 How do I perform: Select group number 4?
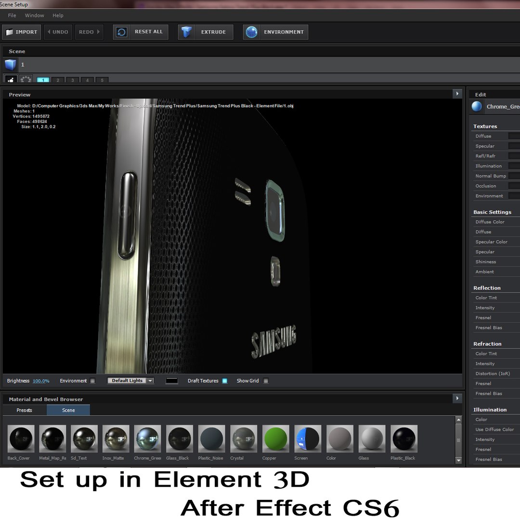(87, 80)
